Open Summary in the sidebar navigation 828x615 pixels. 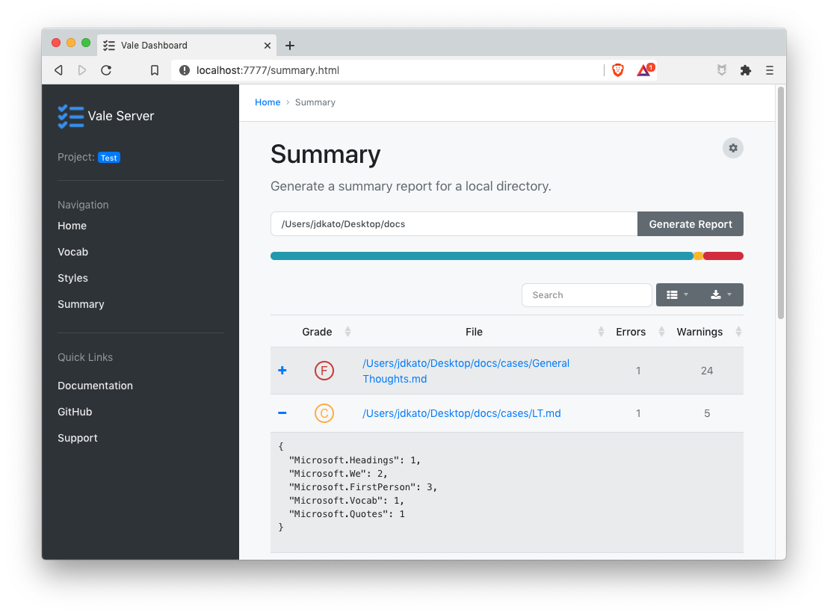click(x=81, y=305)
